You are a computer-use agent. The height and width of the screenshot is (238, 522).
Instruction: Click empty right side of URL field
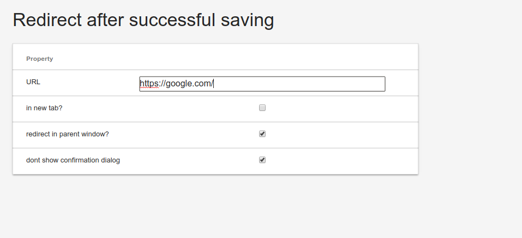tap(327, 84)
